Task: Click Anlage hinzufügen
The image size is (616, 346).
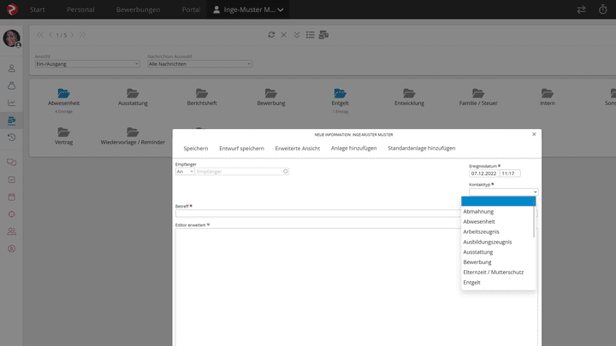Action: [x=354, y=149]
